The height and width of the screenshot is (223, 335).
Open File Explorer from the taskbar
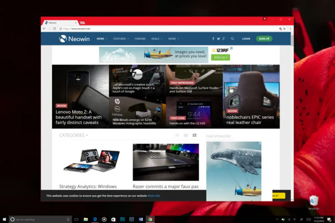tap(86, 219)
